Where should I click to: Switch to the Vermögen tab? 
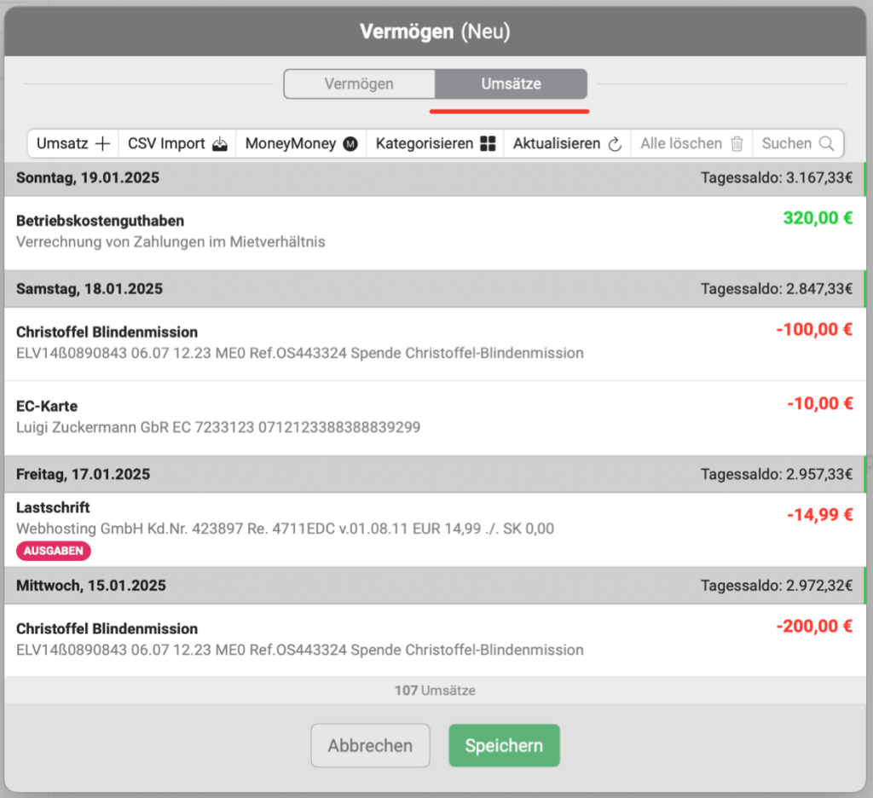click(359, 84)
